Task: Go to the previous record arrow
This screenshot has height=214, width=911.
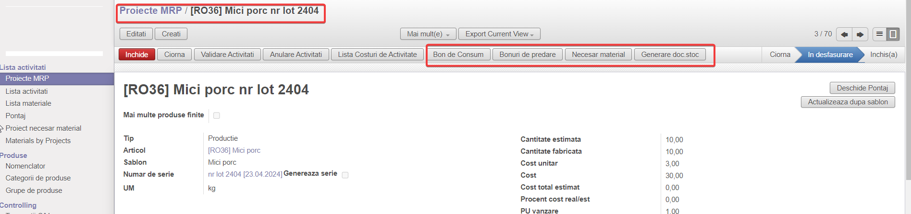Action: tap(844, 34)
